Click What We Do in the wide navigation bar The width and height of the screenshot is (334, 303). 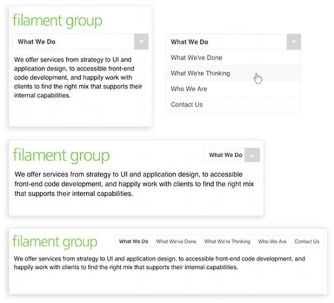[134, 241]
